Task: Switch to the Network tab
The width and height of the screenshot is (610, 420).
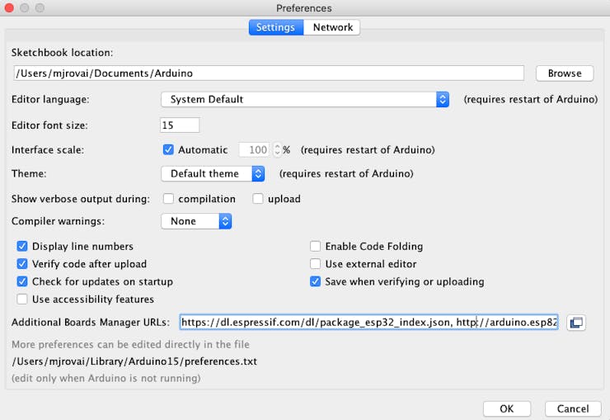Action: click(332, 27)
